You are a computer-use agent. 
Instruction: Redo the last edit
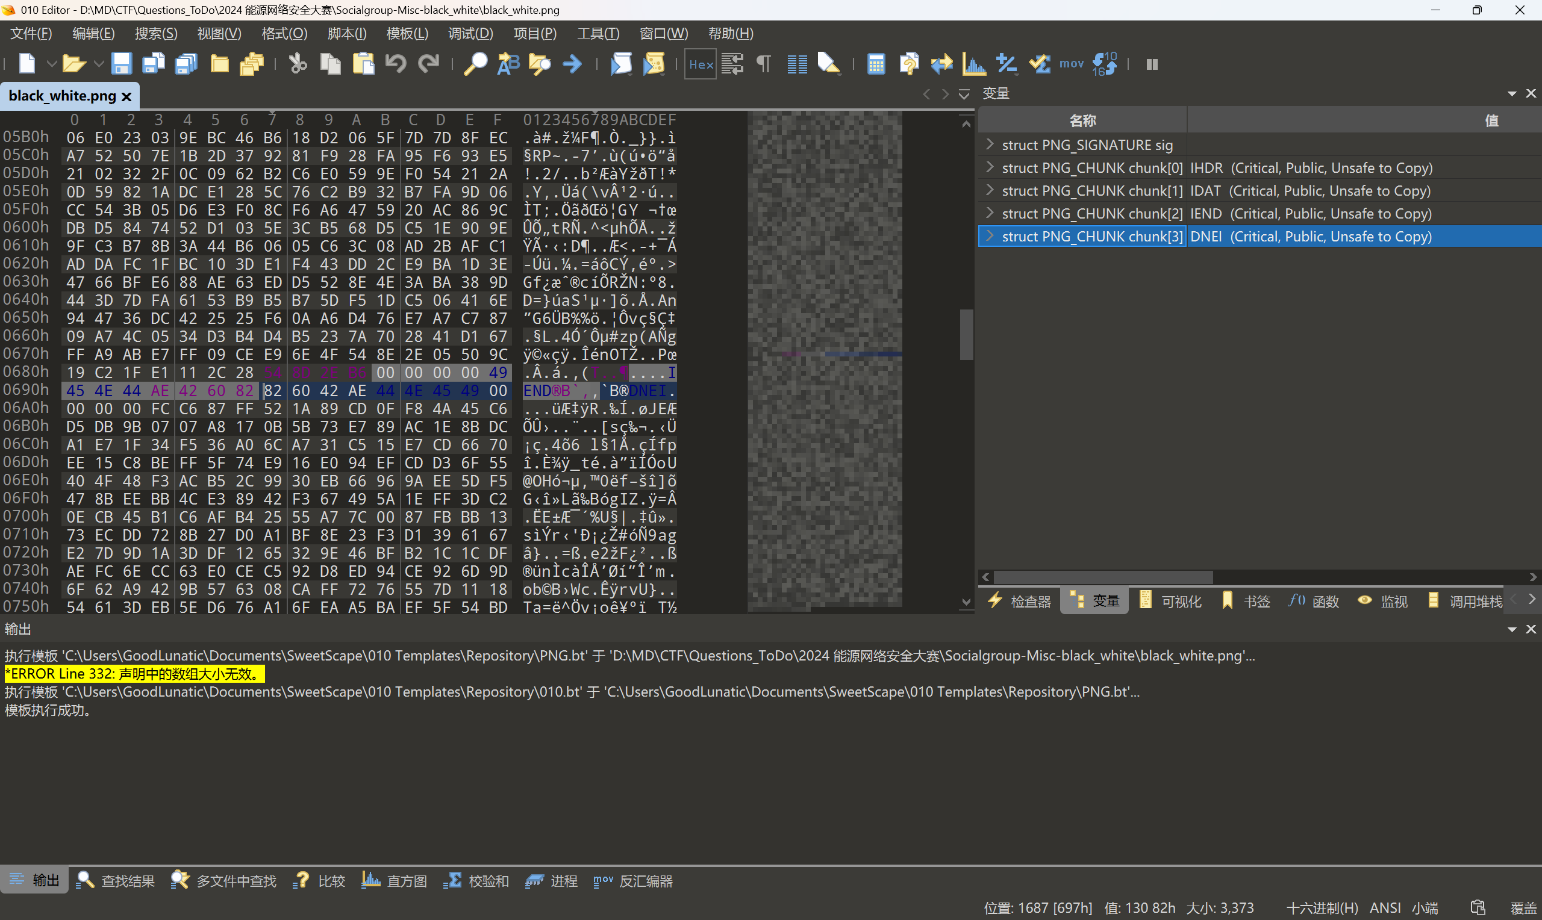tap(428, 64)
